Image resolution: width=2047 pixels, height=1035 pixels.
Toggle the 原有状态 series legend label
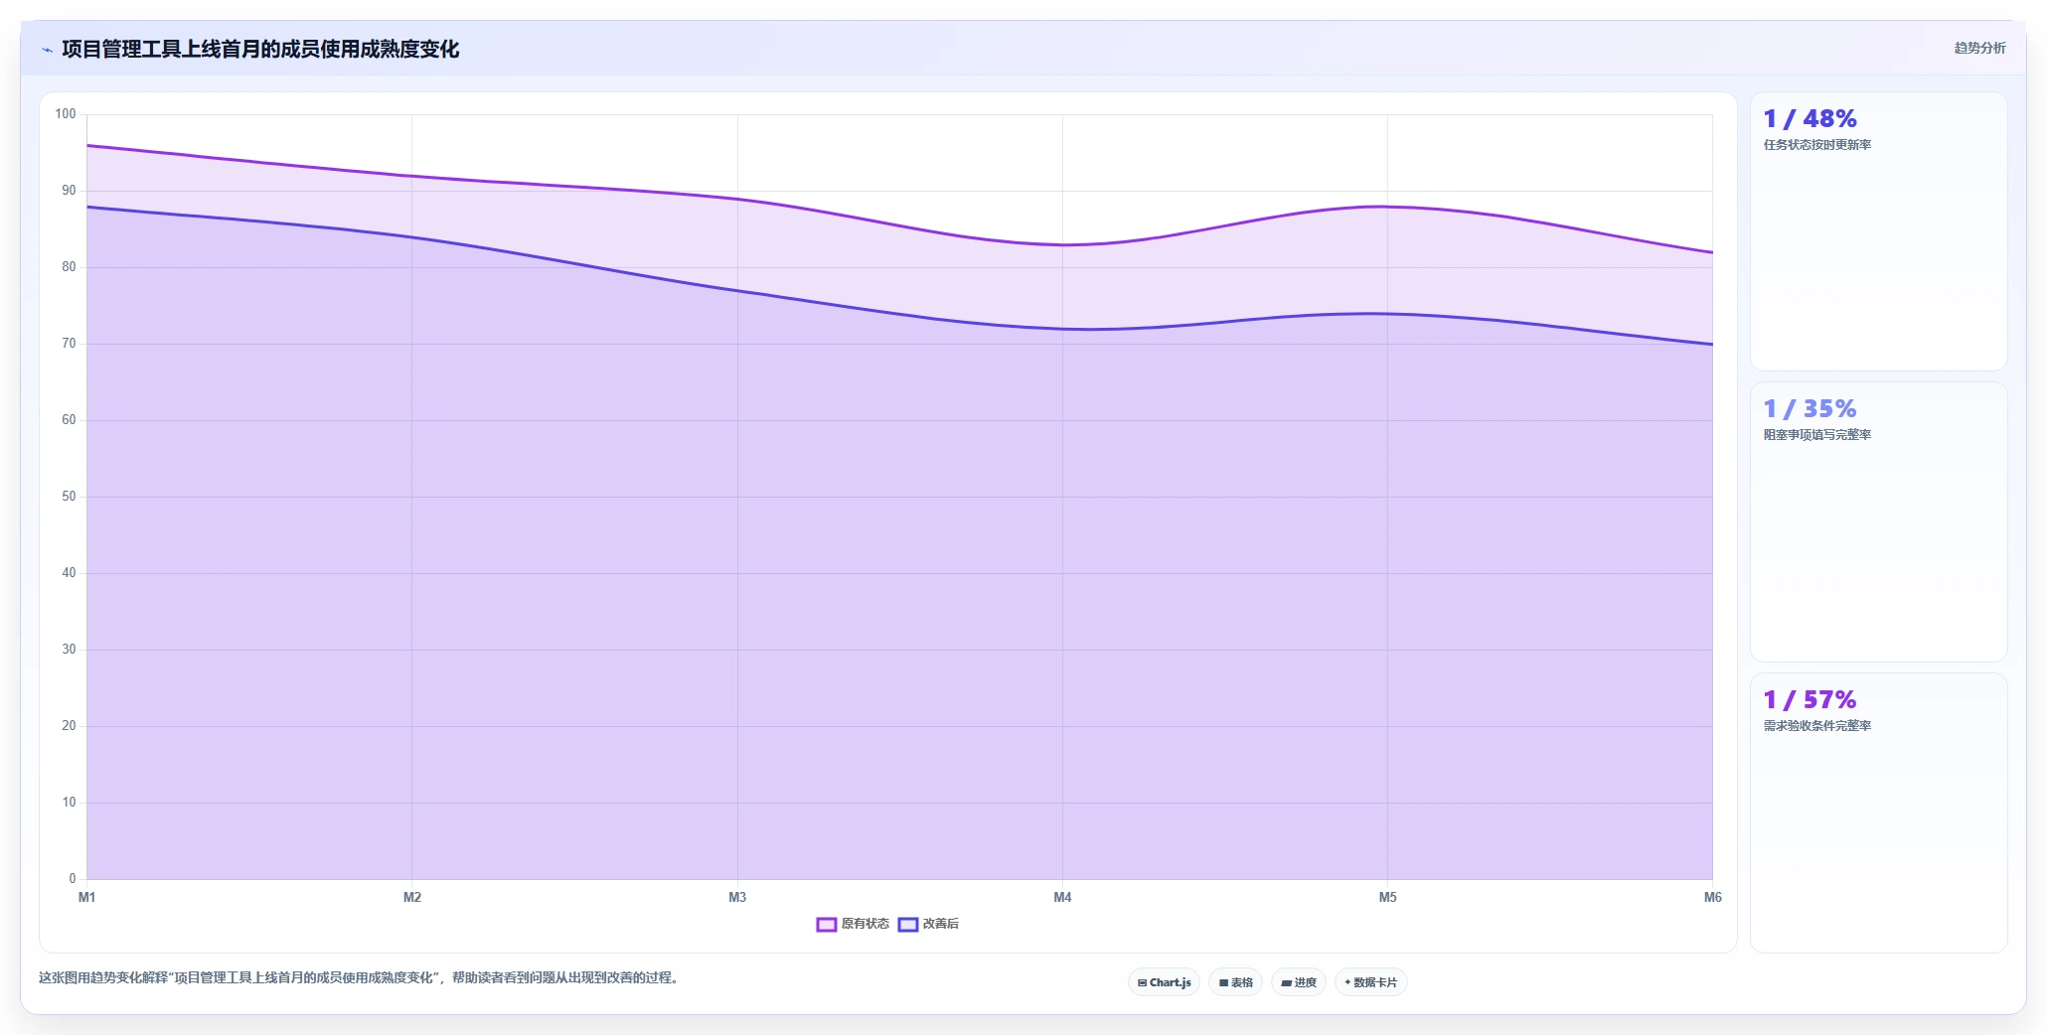click(866, 924)
